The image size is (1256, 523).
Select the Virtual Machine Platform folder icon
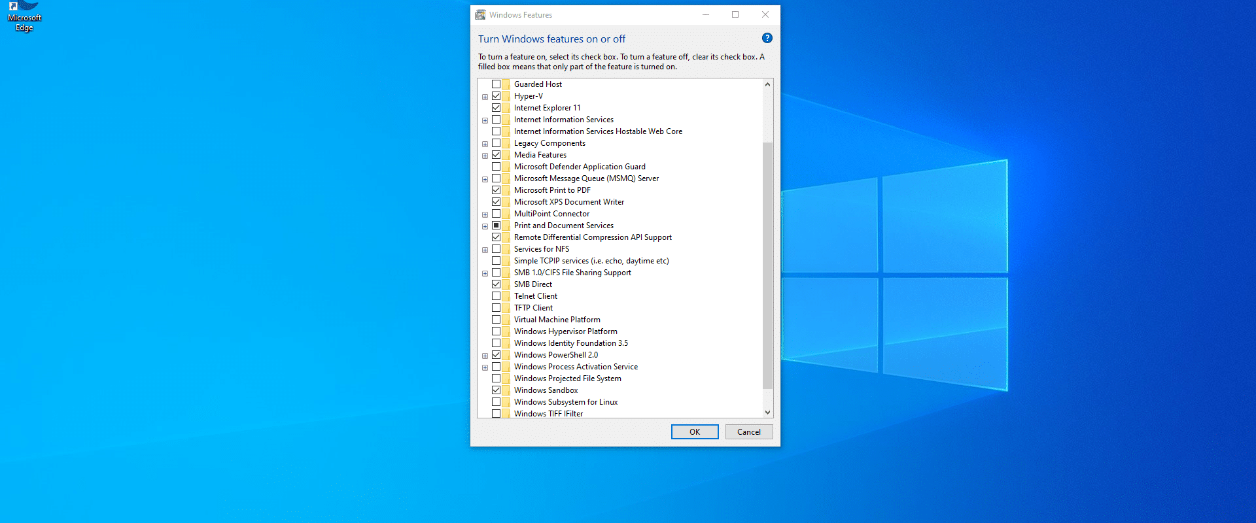click(x=506, y=320)
